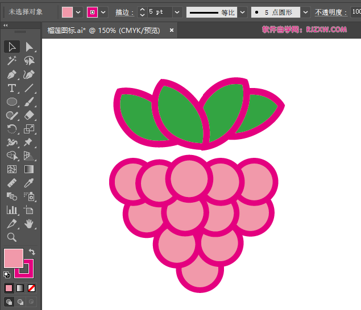
Task: Select the Zoom magnifier tool
Action: (x=11, y=237)
